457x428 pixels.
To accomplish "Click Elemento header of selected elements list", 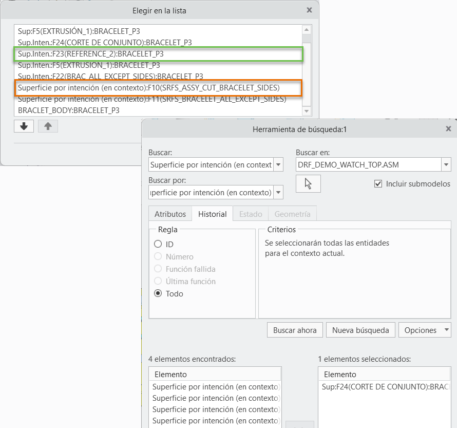I will point(385,375).
